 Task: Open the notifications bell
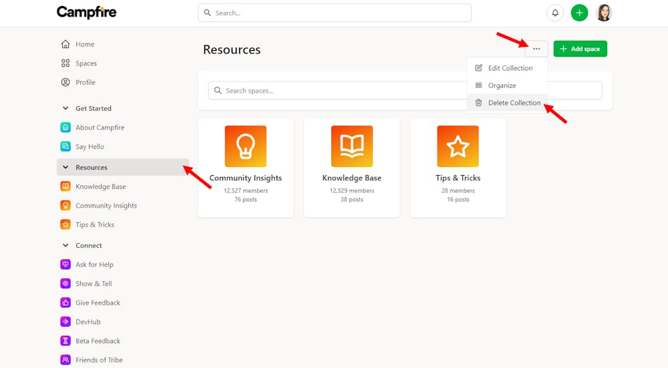554,13
